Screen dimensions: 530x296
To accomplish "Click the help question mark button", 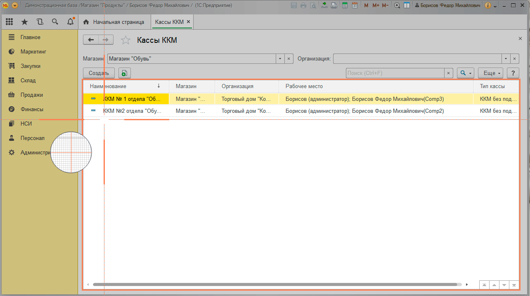I will 513,73.
